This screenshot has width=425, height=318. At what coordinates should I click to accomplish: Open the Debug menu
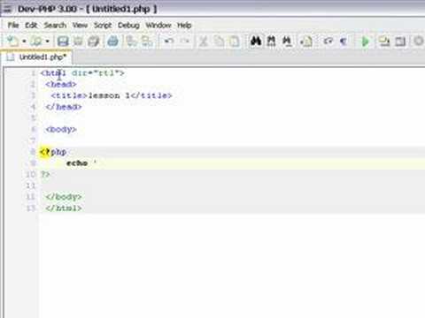[x=128, y=26]
